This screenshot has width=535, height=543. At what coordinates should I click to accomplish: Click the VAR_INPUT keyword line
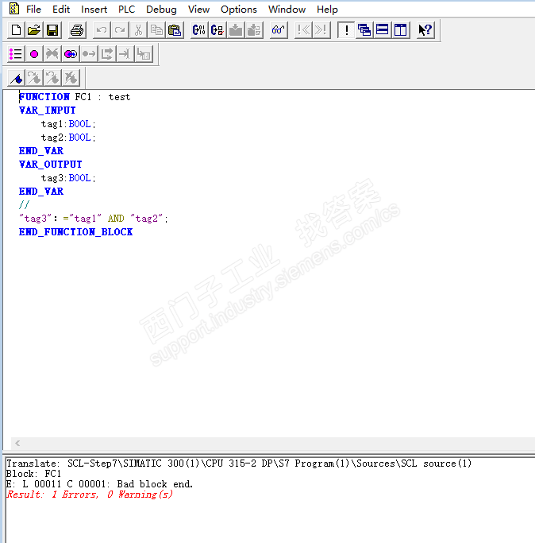tap(48, 111)
